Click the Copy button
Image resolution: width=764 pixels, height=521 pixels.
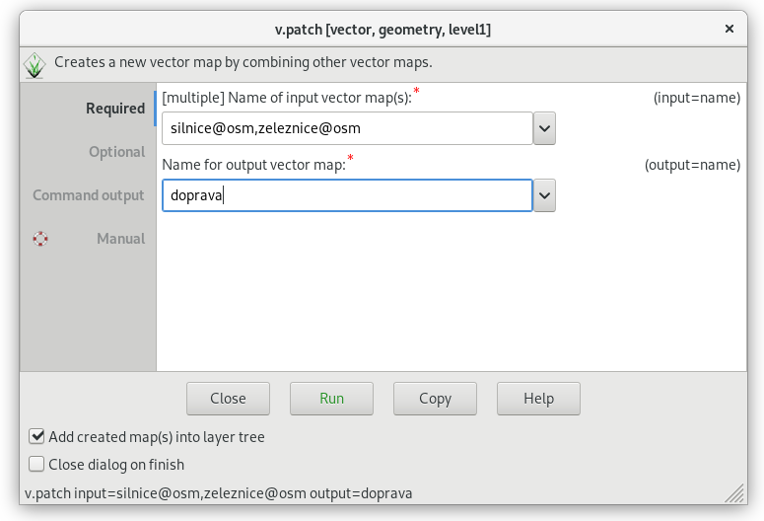435,399
